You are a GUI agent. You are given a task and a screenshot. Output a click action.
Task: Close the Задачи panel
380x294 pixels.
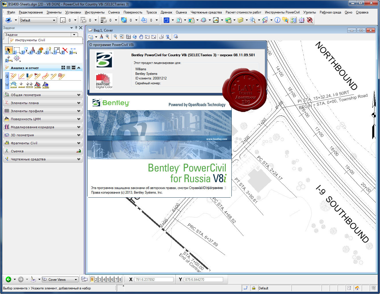tap(81, 28)
